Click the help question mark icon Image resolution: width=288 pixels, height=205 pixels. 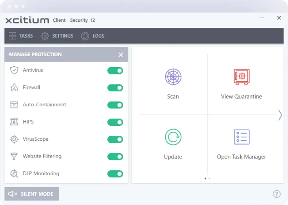(x=276, y=194)
